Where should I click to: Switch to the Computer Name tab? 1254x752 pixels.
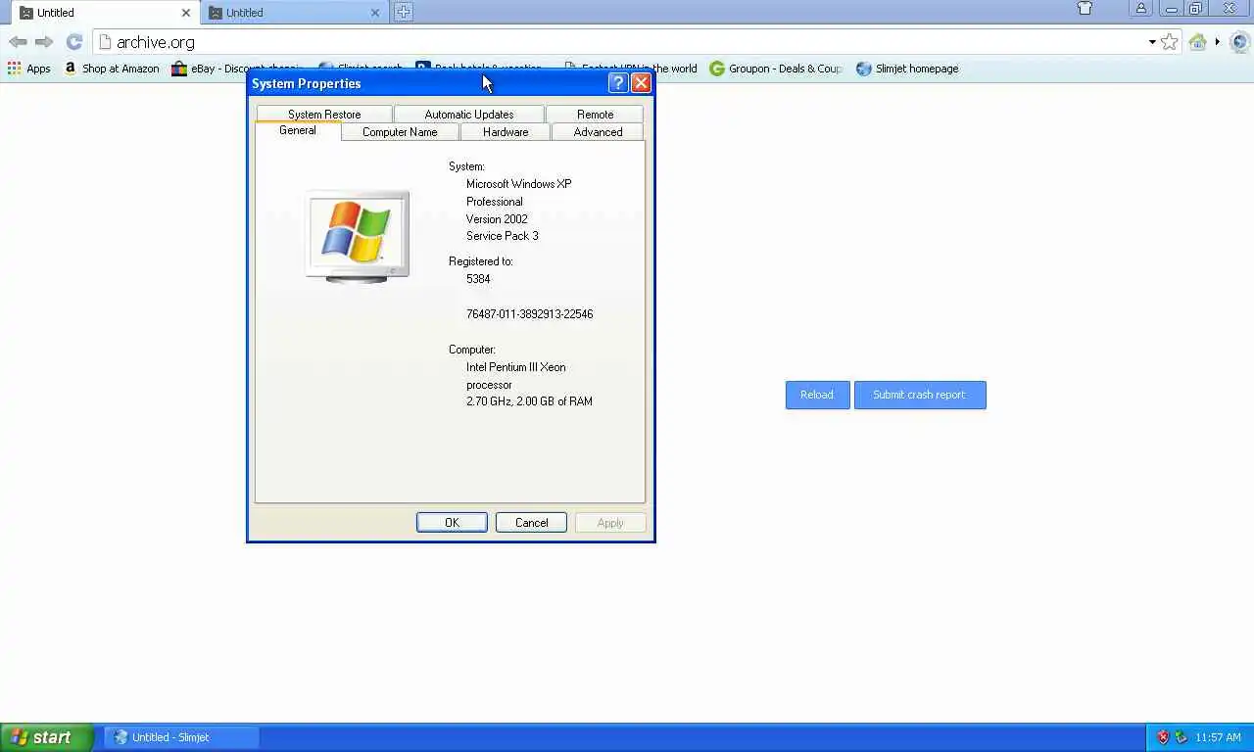click(400, 132)
